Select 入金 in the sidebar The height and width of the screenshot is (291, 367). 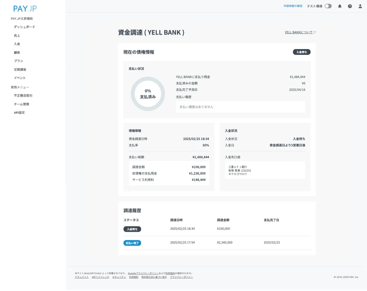coord(17,44)
